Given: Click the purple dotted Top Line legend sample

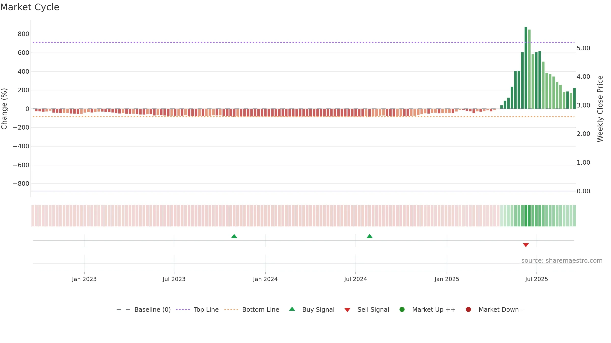Looking at the screenshot, I should (x=183, y=309).
